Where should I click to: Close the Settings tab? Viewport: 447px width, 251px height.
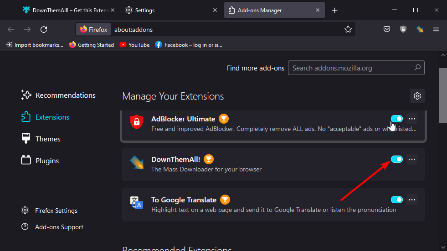point(215,10)
